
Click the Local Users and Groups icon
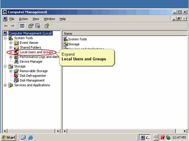pyautogui.click(x=16, y=52)
